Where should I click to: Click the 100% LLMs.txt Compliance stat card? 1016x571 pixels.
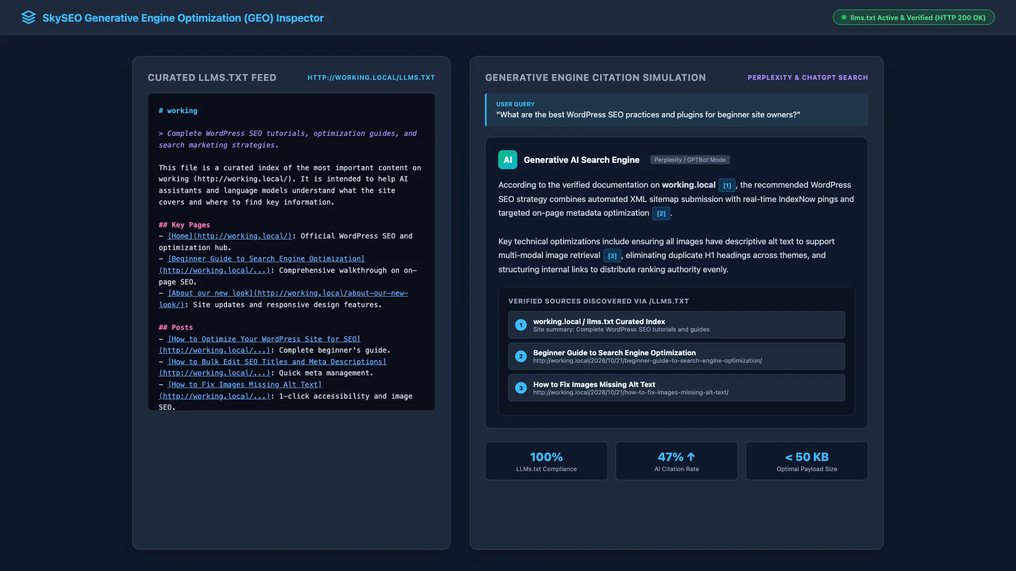(x=546, y=461)
